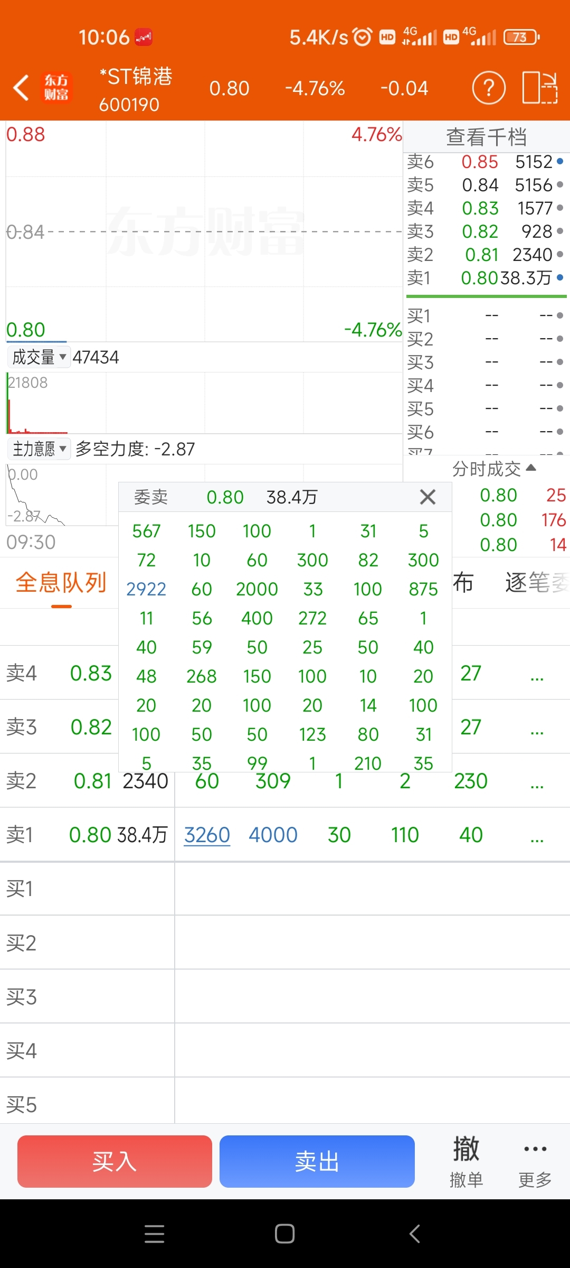Switch to the 逐笔委托 tab
The width and height of the screenshot is (570, 1268).
coord(536,583)
